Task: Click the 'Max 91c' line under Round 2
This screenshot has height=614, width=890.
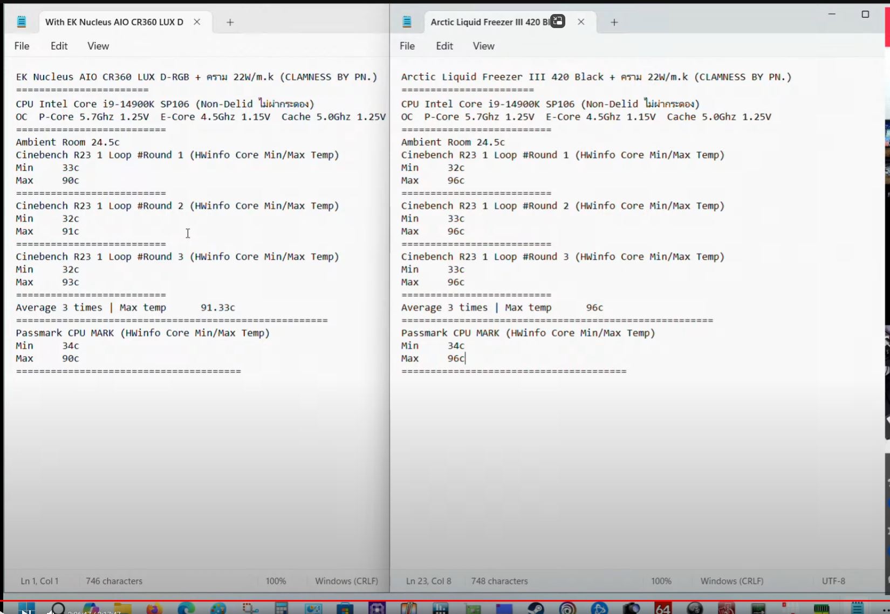Action: tap(47, 231)
